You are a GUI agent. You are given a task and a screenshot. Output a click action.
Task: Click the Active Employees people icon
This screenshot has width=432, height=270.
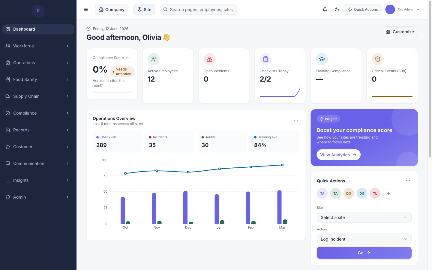click(x=154, y=59)
